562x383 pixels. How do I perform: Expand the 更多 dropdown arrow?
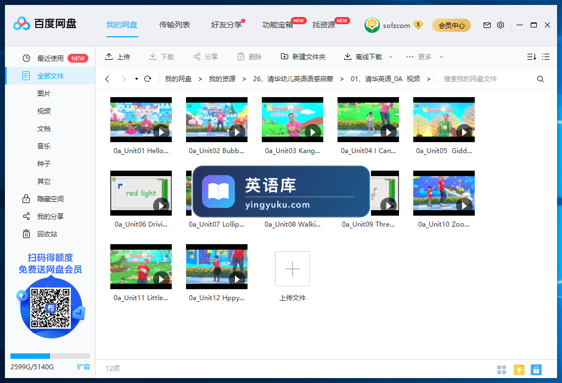[441, 57]
